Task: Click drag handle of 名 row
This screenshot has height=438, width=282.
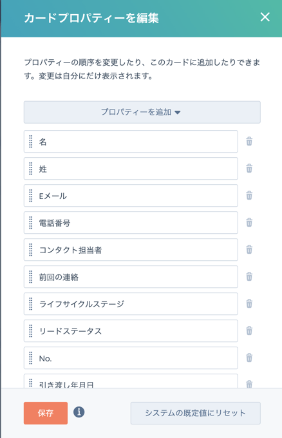Action: click(x=31, y=141)
